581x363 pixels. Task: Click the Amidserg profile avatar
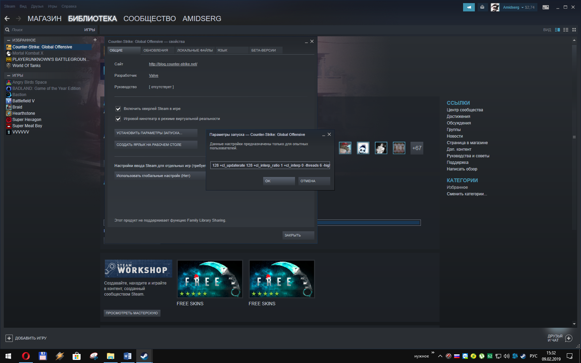tap(495, 7)
